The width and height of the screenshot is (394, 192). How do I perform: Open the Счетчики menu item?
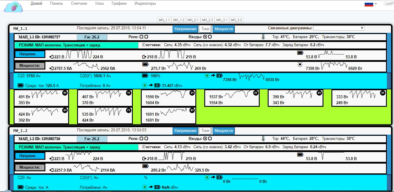79,4
